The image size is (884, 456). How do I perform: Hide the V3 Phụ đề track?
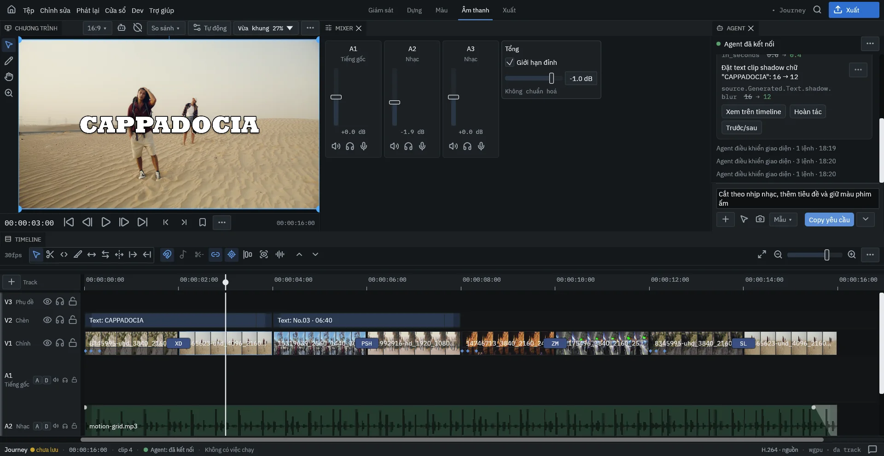(x=47, y=302)
